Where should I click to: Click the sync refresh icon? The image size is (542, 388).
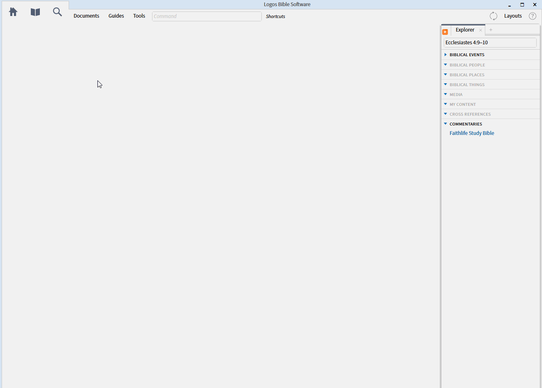pos(494,16)
